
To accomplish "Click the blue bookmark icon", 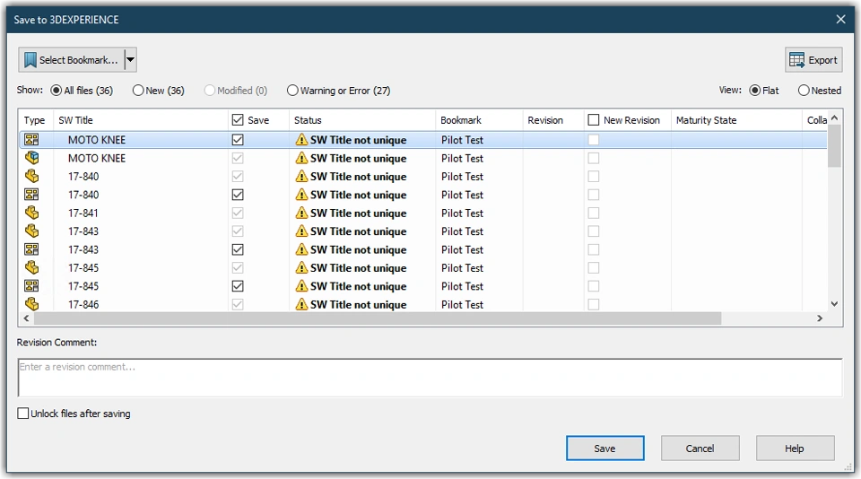I will coord(30,60).
